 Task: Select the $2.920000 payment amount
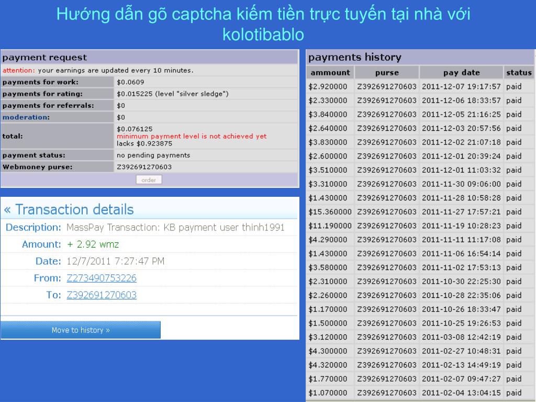[x=328, y=86]
